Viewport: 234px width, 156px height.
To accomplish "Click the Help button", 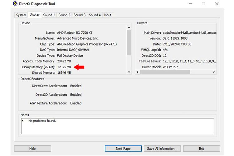I will (x=32, y=149).
